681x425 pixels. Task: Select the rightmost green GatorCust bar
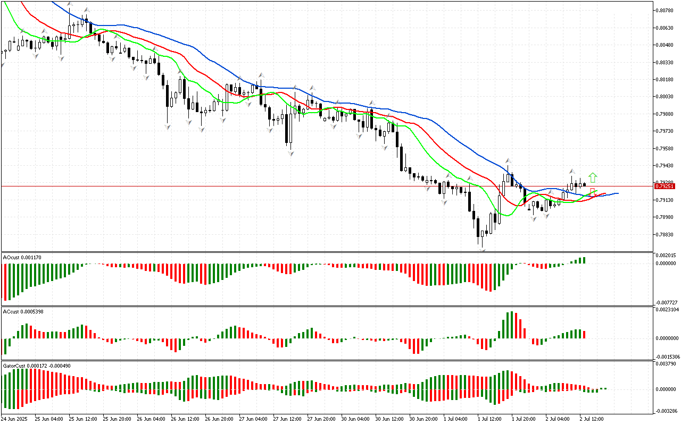(x=604, y=388)
